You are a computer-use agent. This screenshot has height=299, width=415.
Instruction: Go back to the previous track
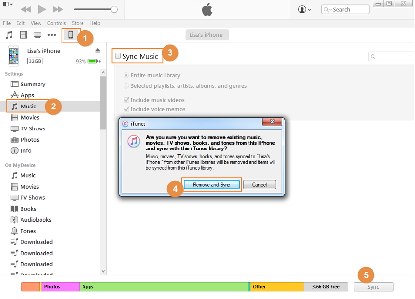pos(26,9)
